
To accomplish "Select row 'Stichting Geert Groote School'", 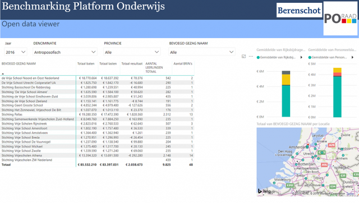I will tap(97, 105).
